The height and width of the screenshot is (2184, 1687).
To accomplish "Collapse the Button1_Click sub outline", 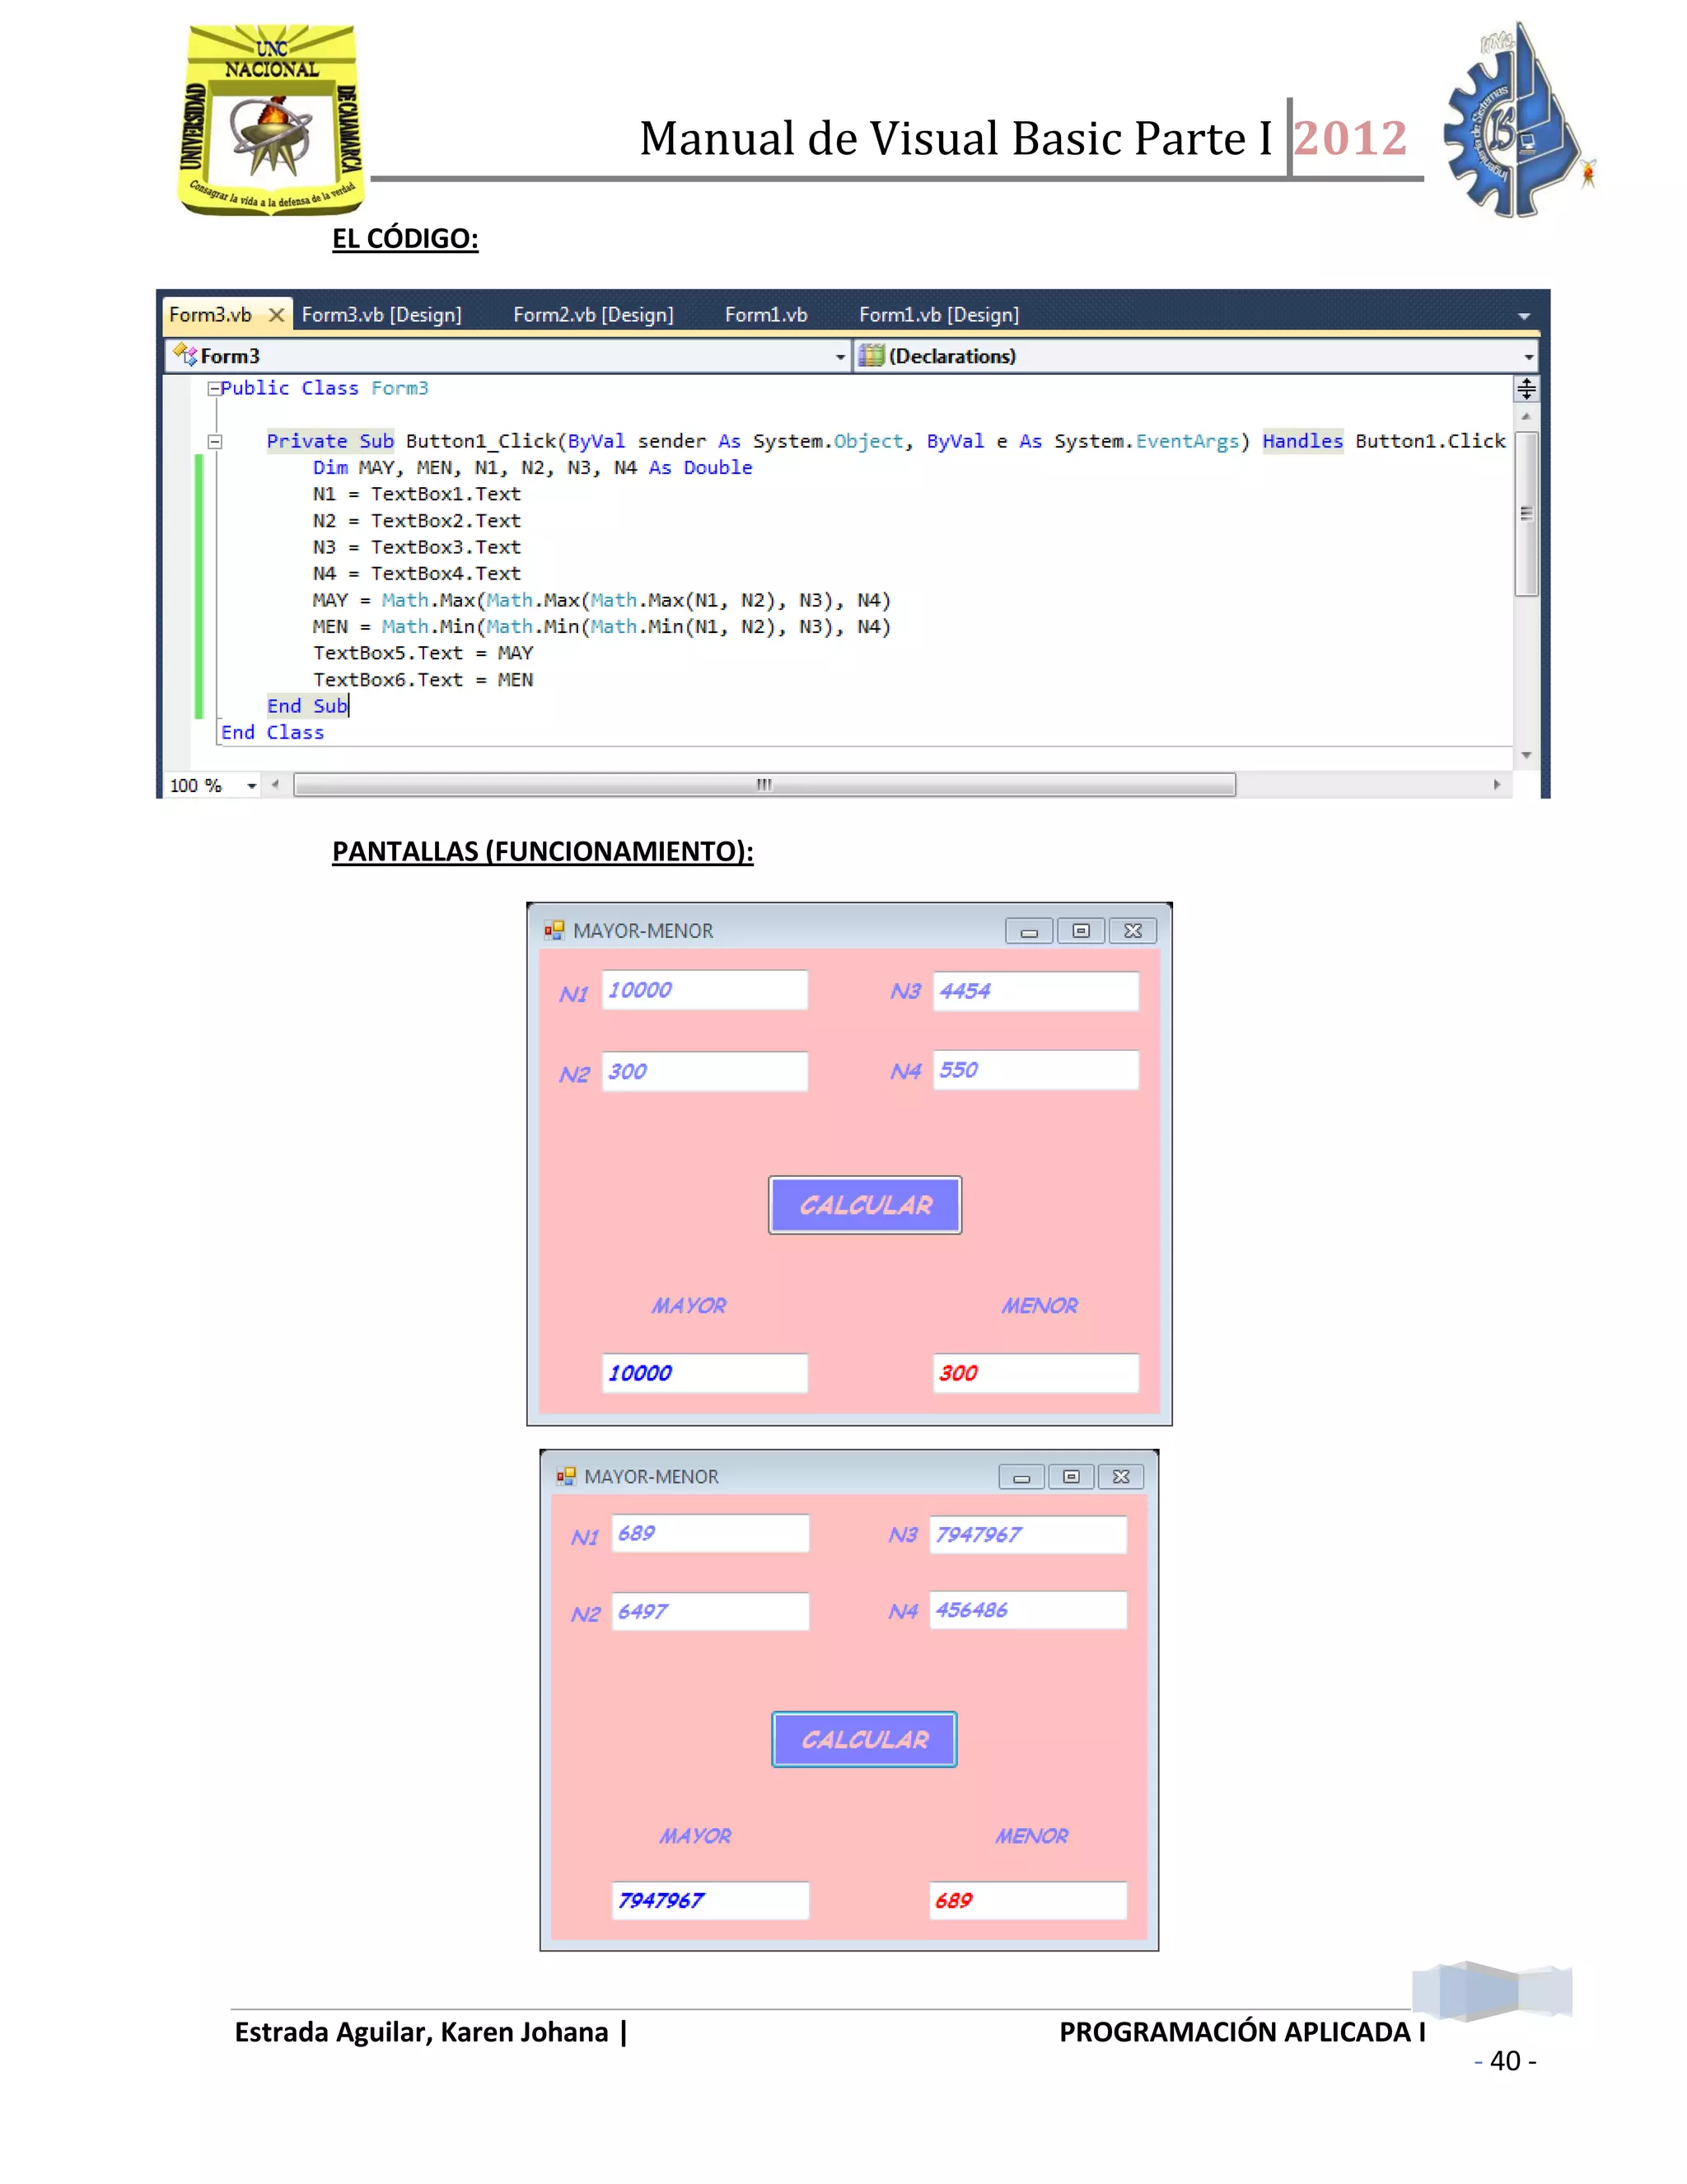I will tap(214, 441).
